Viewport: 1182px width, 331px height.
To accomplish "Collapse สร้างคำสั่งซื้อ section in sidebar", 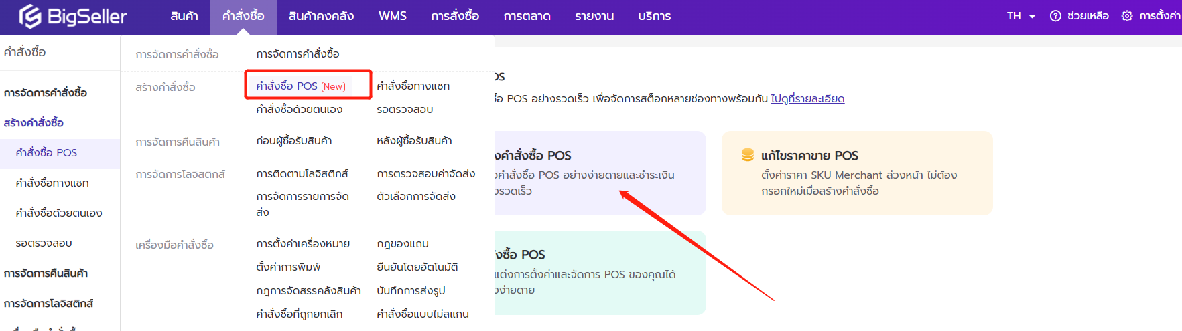I will pyautogui.click(x=34, y=123).
